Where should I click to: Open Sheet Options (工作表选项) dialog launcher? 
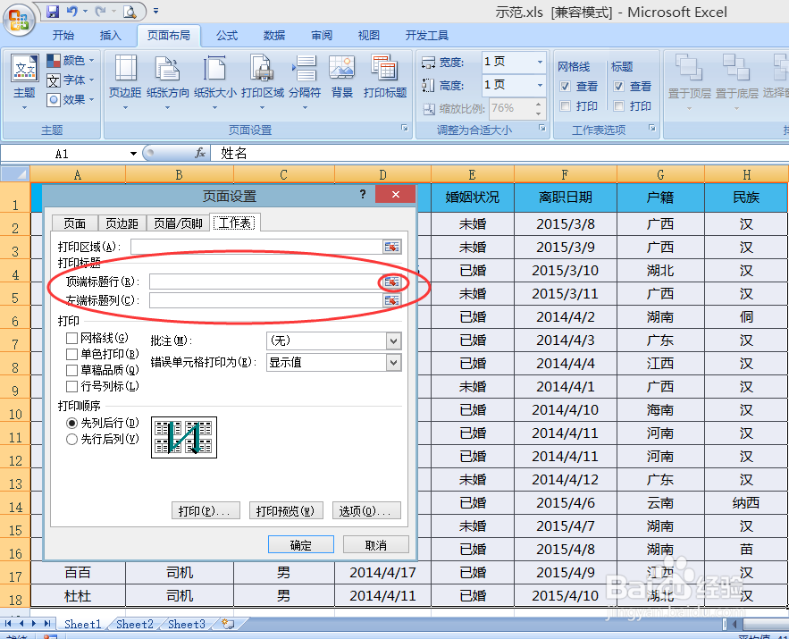651,129
